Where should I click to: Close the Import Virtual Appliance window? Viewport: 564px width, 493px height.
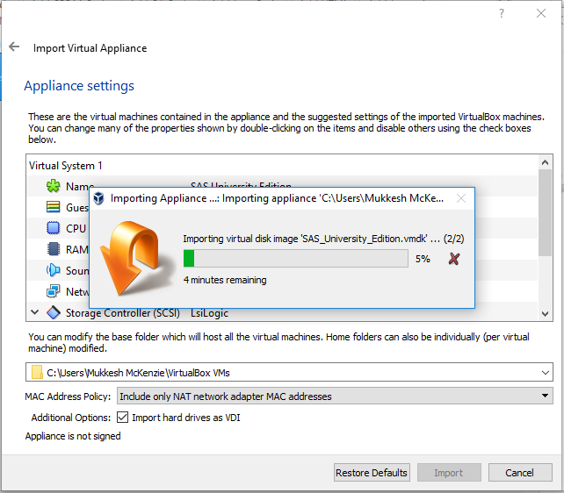point(541,14)
